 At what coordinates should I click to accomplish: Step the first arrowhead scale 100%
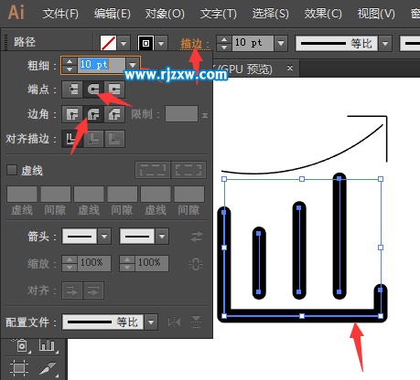pos(70,263)
